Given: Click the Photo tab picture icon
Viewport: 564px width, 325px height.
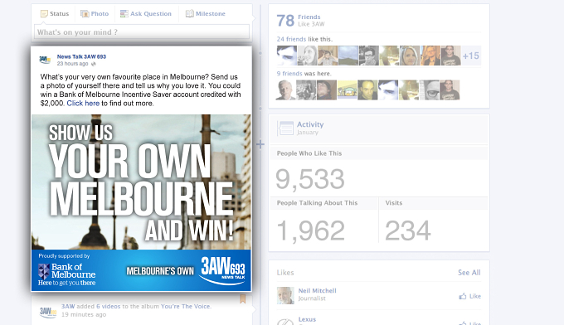Looking at the screenshot, I should (x=85, y=13).
